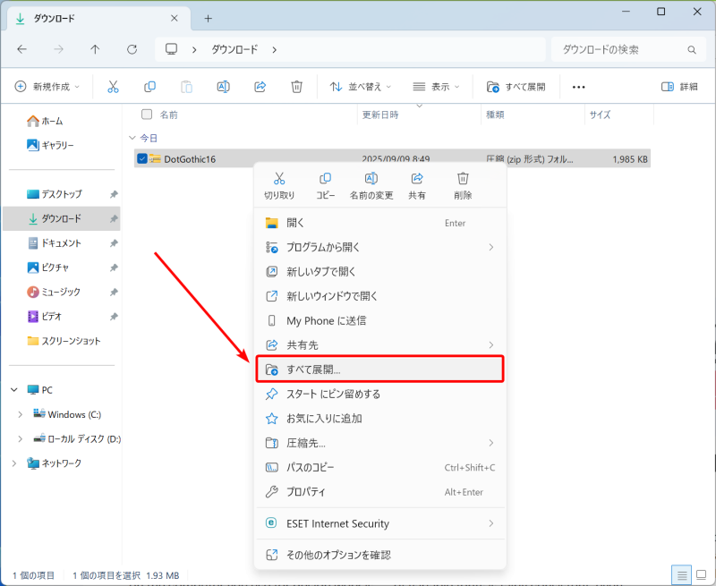Click the share icon in the toolbar

click(x=260, y=87)
